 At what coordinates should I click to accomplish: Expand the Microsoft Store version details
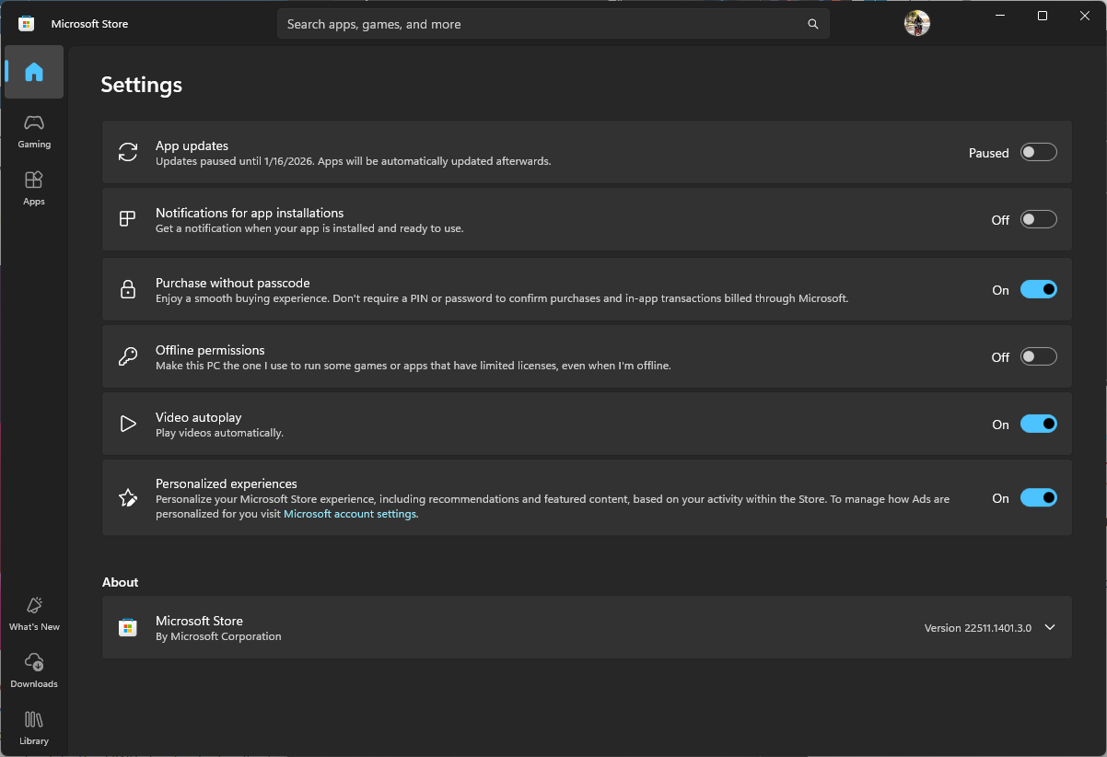(1050, 628)
